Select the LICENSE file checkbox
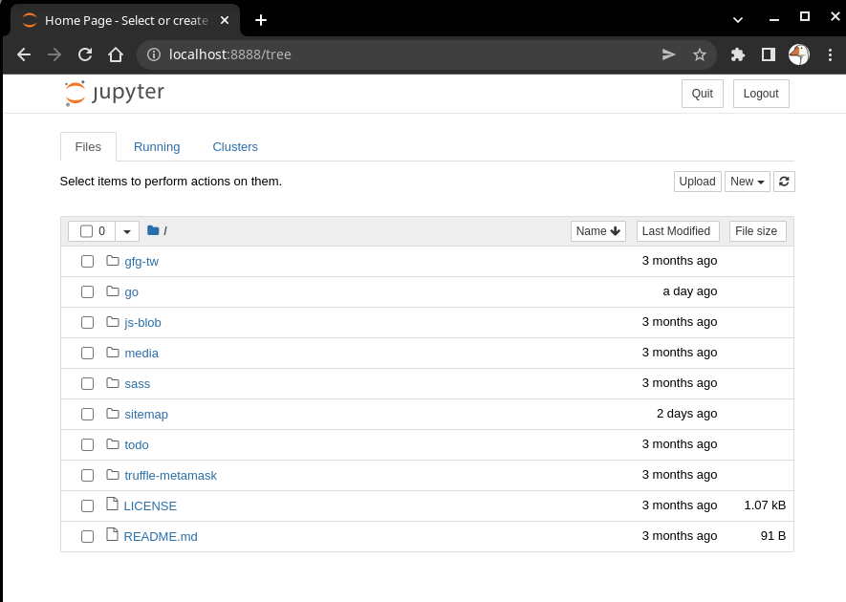Screen dimensions: 846x602 coord(87,506)
